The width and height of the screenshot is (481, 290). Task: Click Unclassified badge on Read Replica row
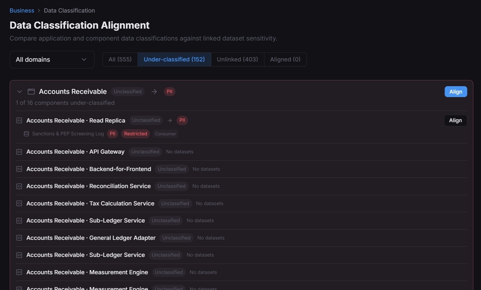146,121
